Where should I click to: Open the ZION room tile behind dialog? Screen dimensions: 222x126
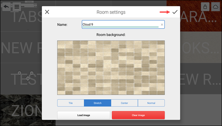[x=21, y=110]
